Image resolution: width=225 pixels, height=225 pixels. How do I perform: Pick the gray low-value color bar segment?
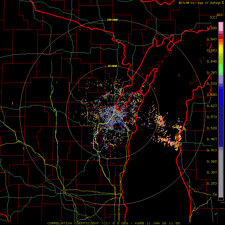[221, 174]
